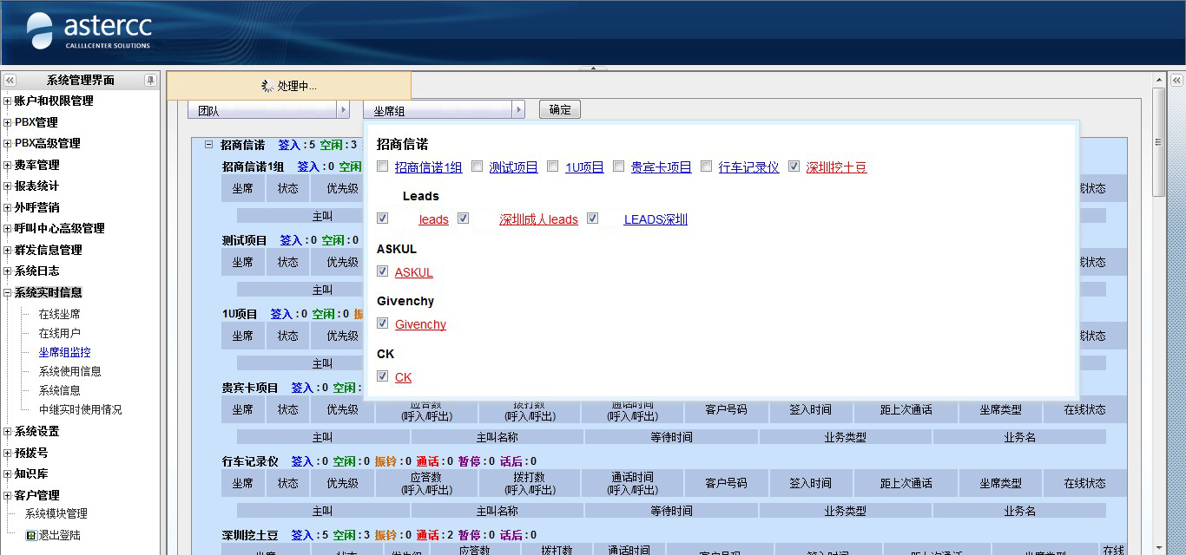Open the 团队 dropdown arrow
Image resolution: width=1186 pixels, height=555 pixels.
tap(343, 110)
